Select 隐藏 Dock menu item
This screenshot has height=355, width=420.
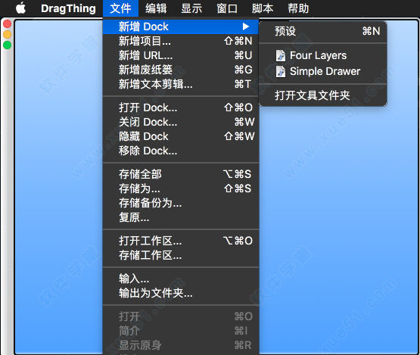(x=181, y=136)
